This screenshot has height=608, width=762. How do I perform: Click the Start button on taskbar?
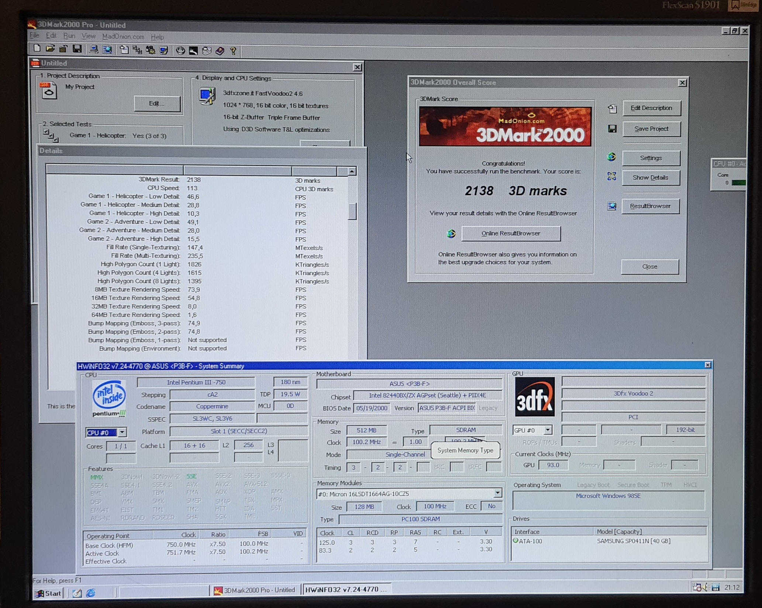[48, 593]
